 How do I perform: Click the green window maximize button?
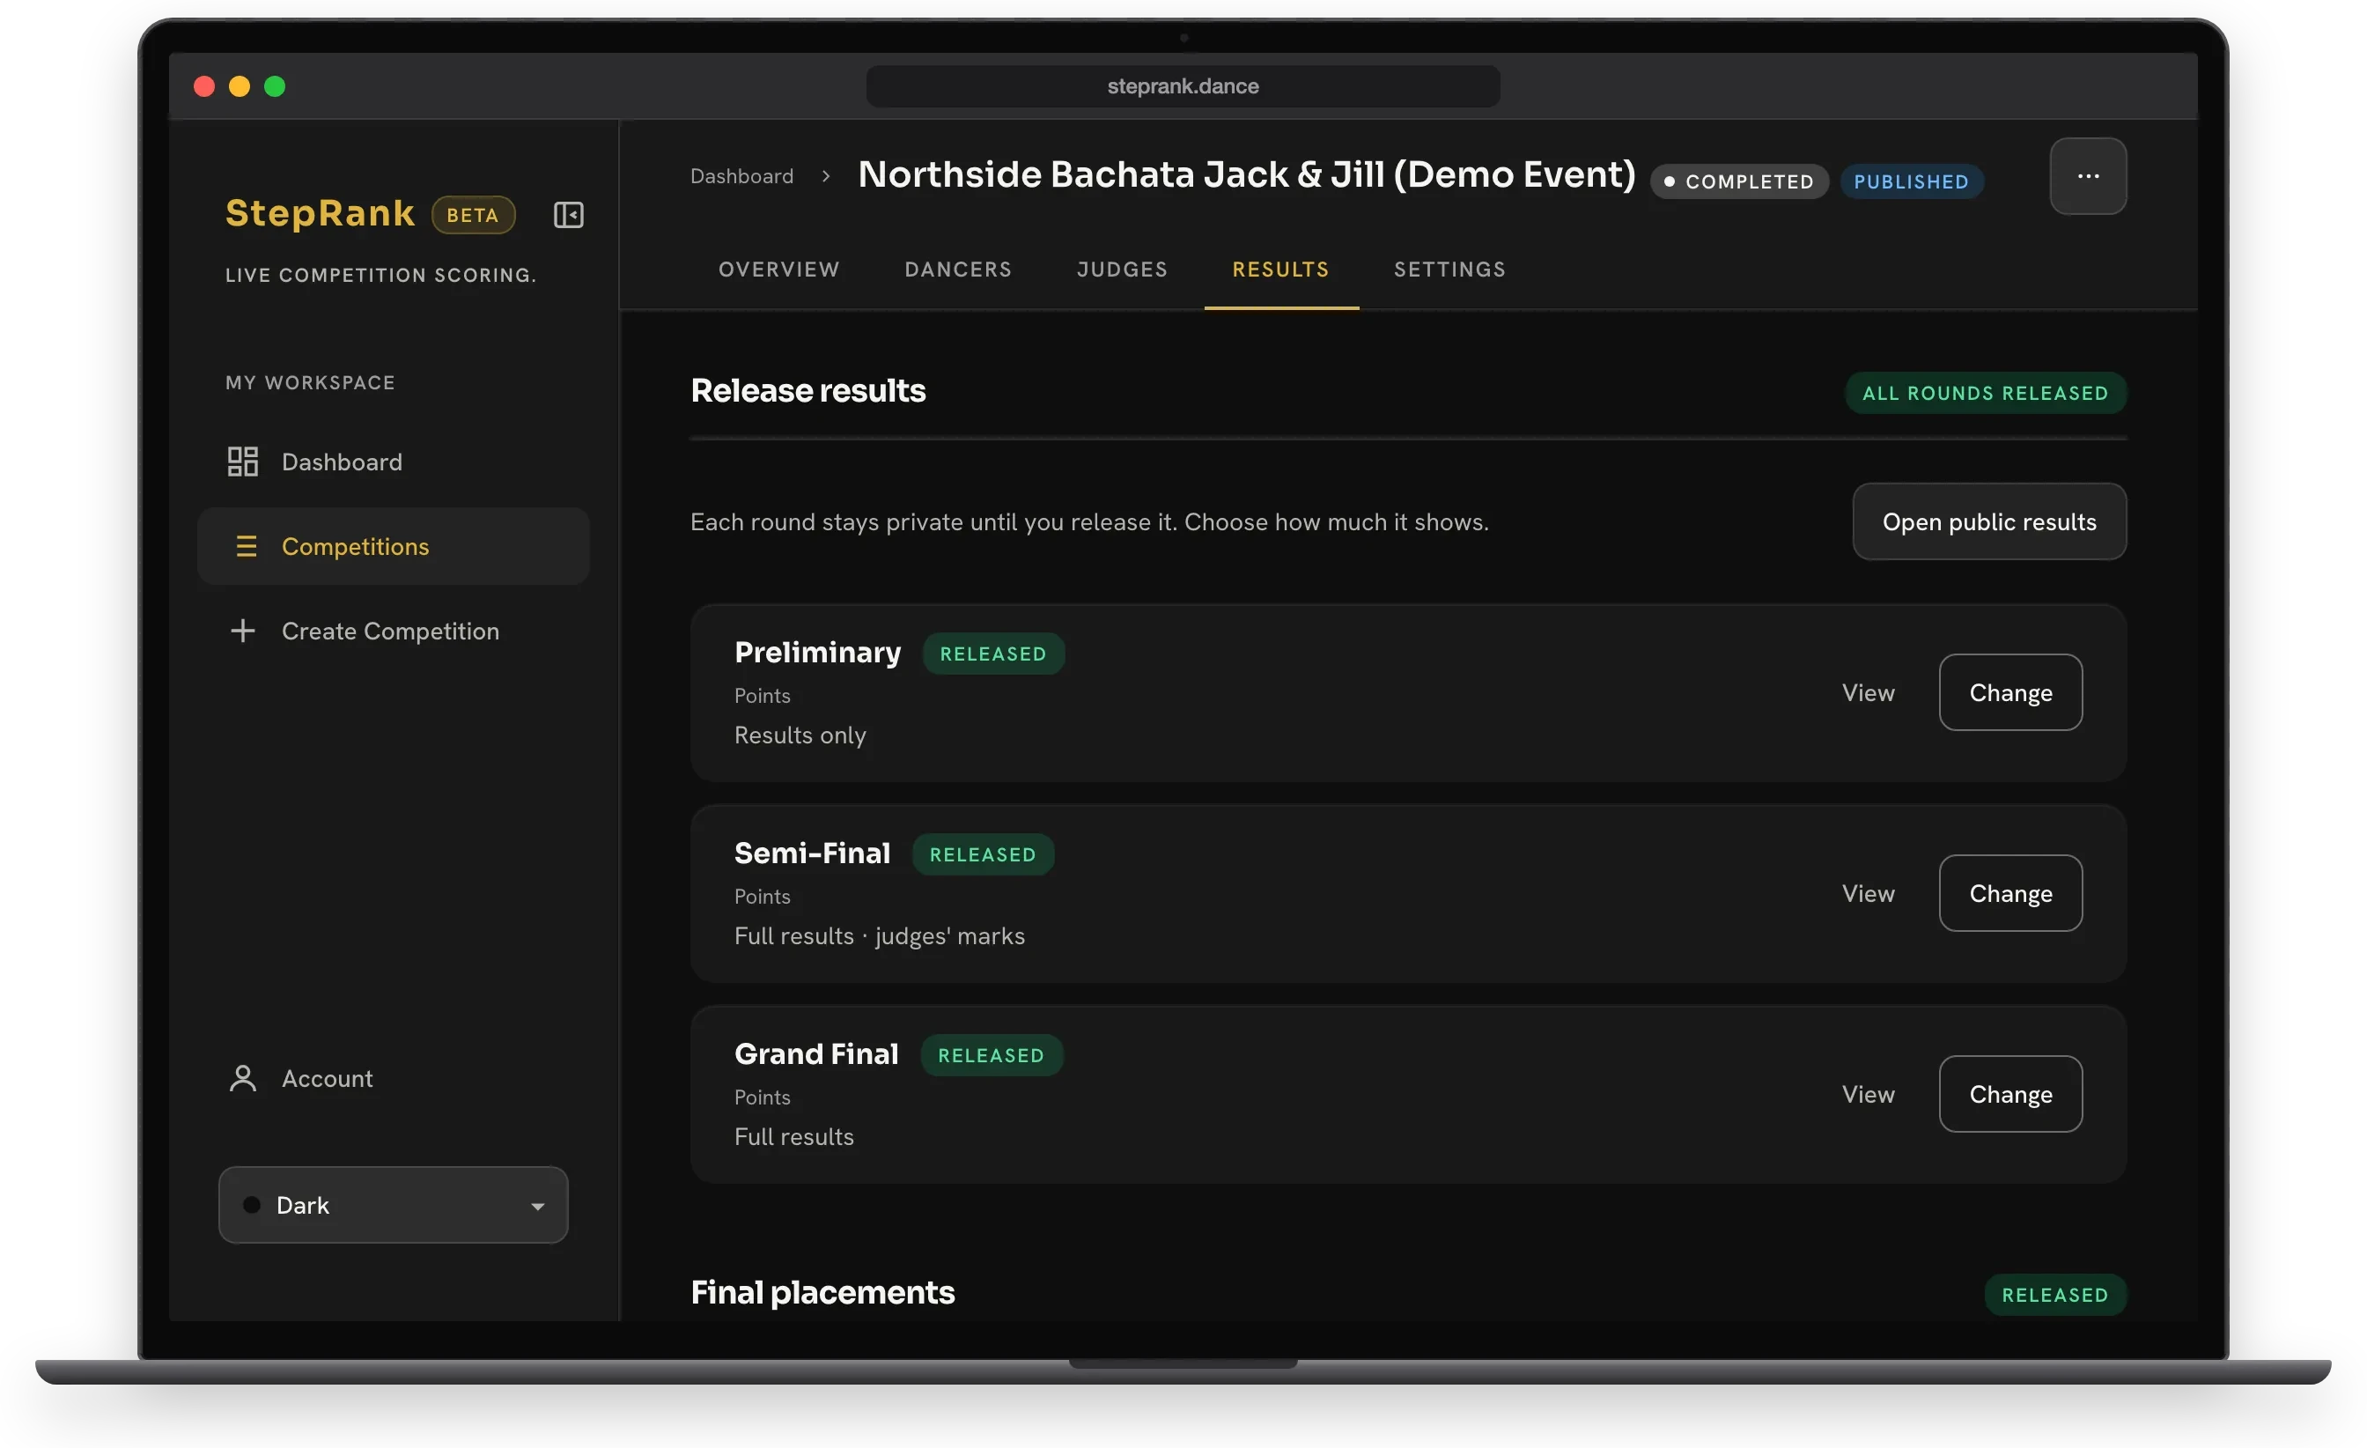pyautogui.click(x=275, y=86)
